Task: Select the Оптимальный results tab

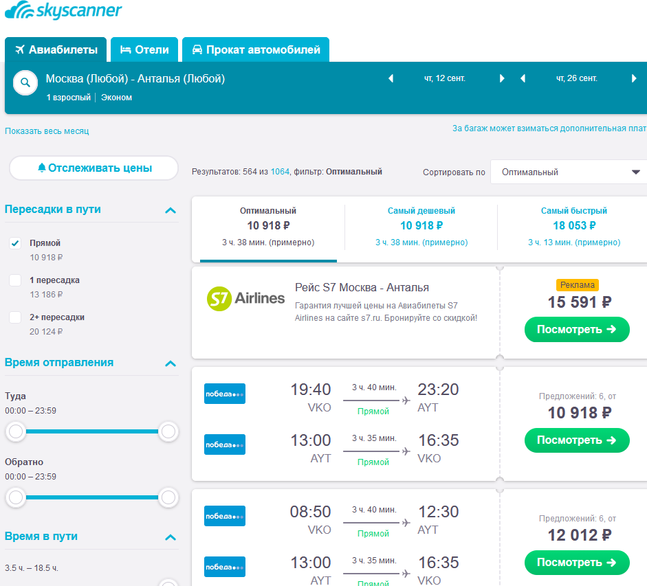Action: pyautogui.click(x=268, y=229)
